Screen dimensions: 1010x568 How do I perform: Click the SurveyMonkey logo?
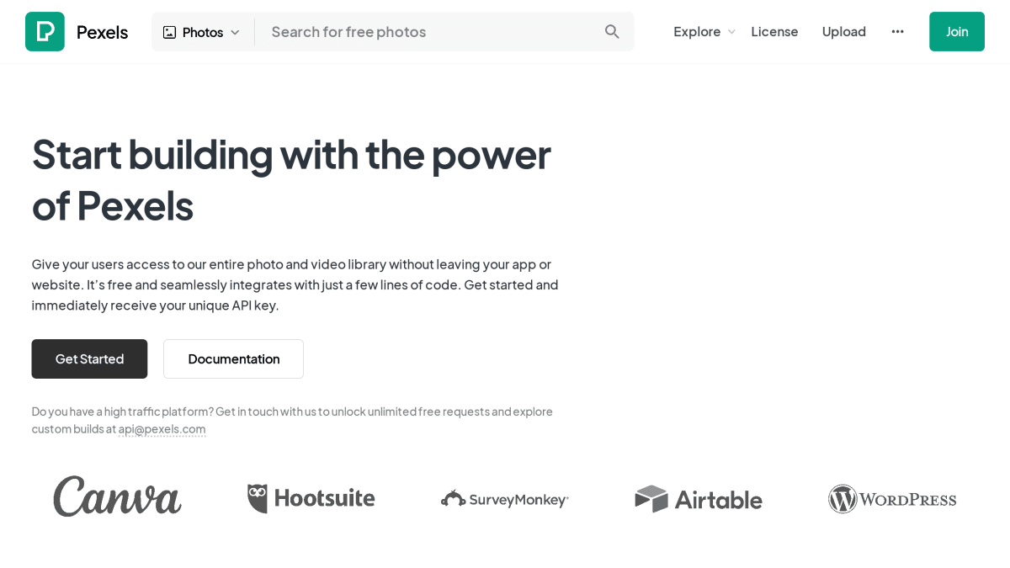point(504,499)
